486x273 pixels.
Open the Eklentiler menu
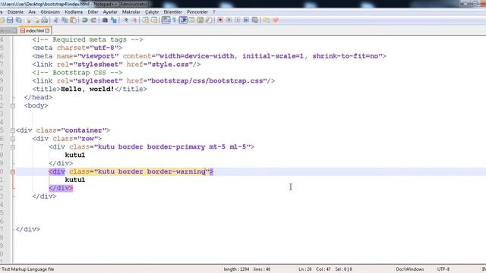173,12
